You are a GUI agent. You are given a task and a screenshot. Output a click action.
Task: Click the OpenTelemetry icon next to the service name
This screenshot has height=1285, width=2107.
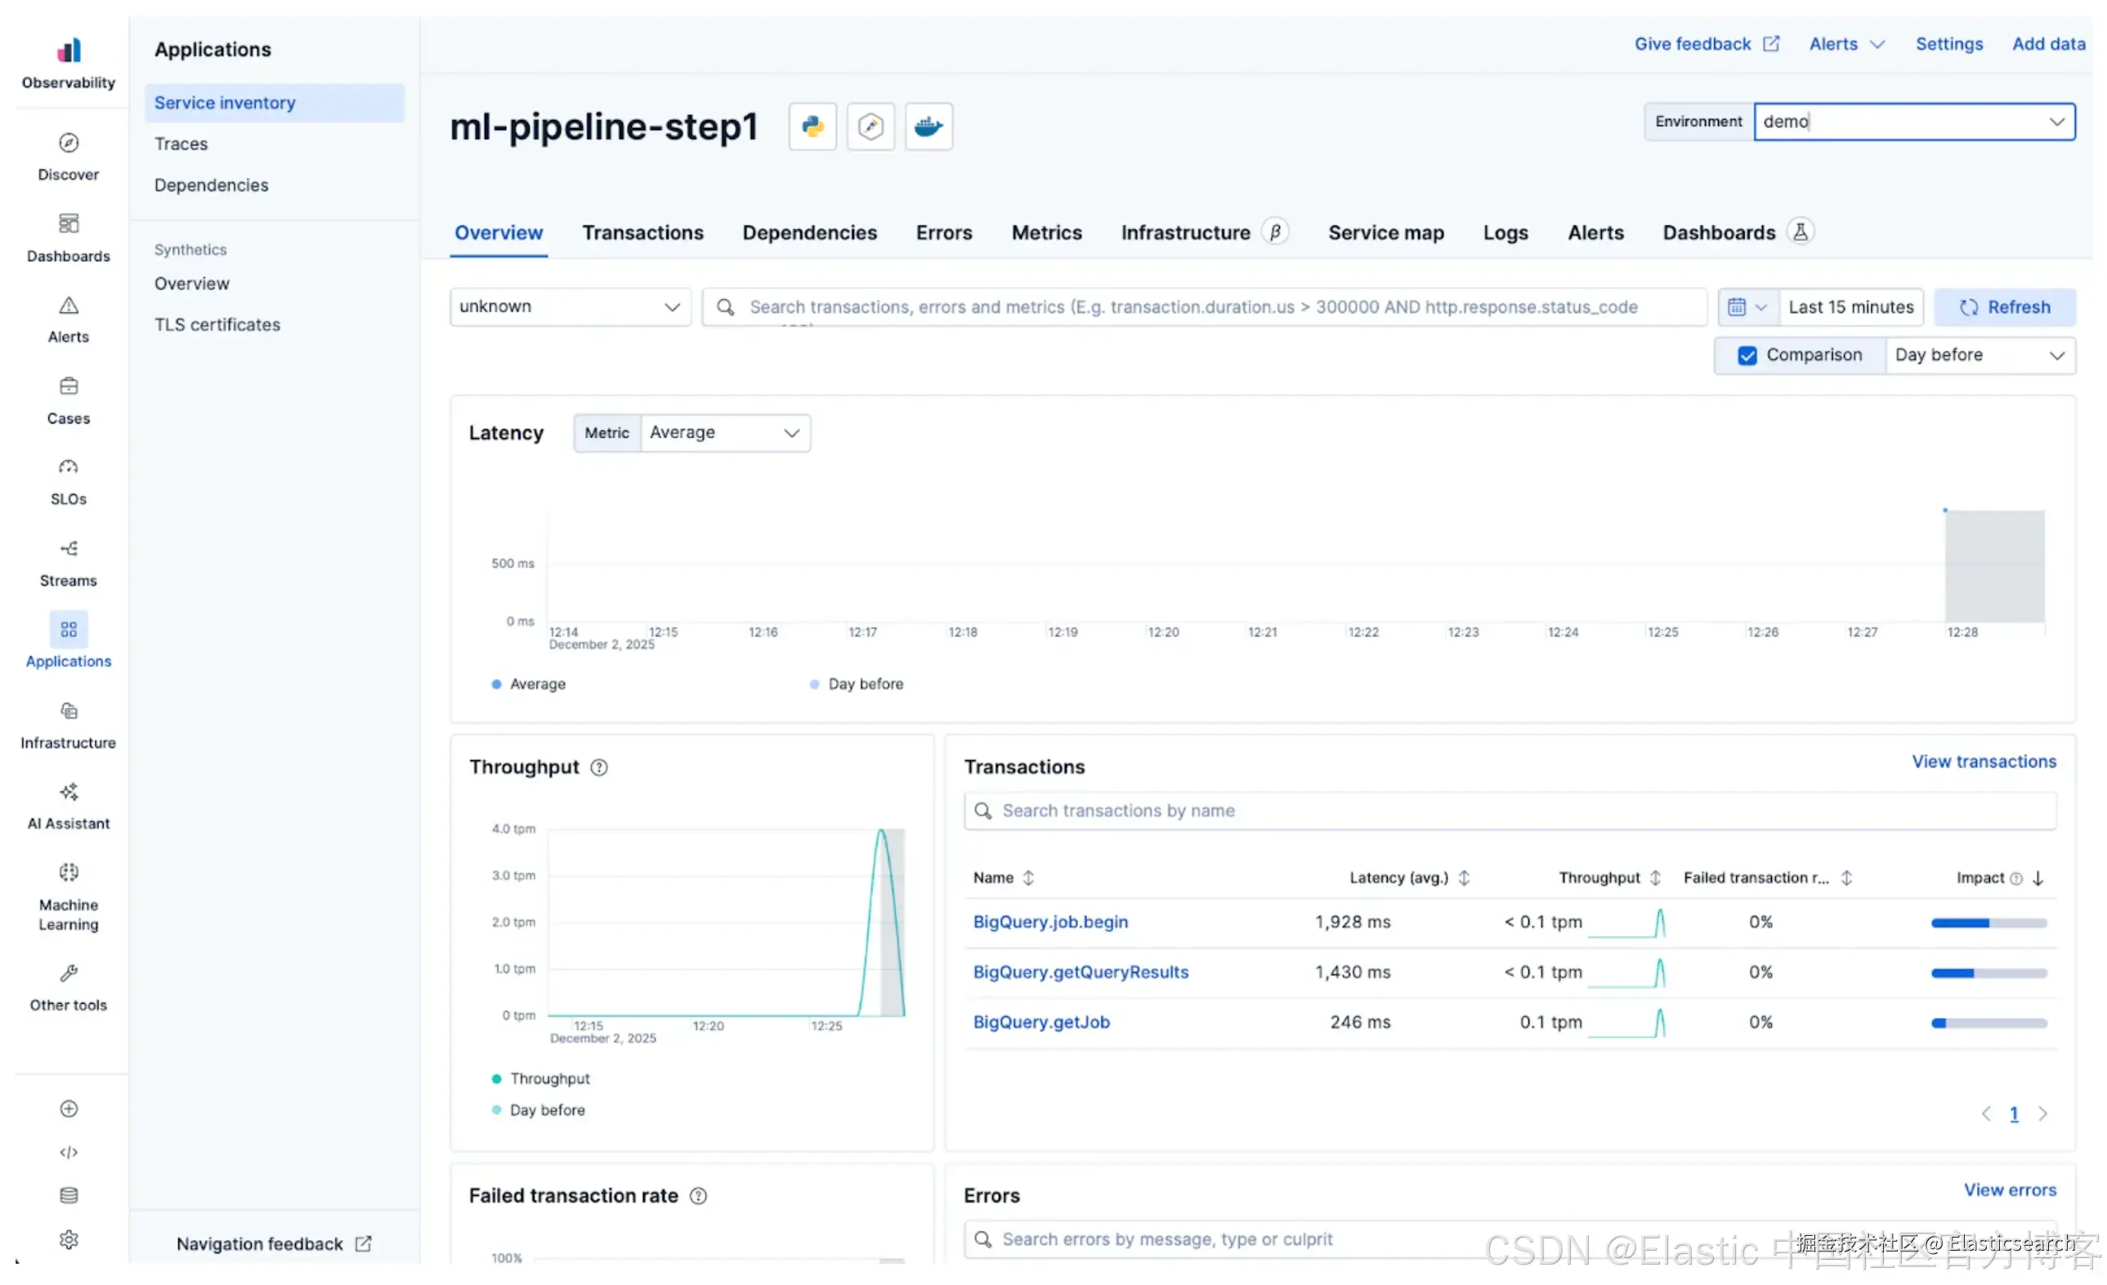pyautogui.click(x=870, y=127)
